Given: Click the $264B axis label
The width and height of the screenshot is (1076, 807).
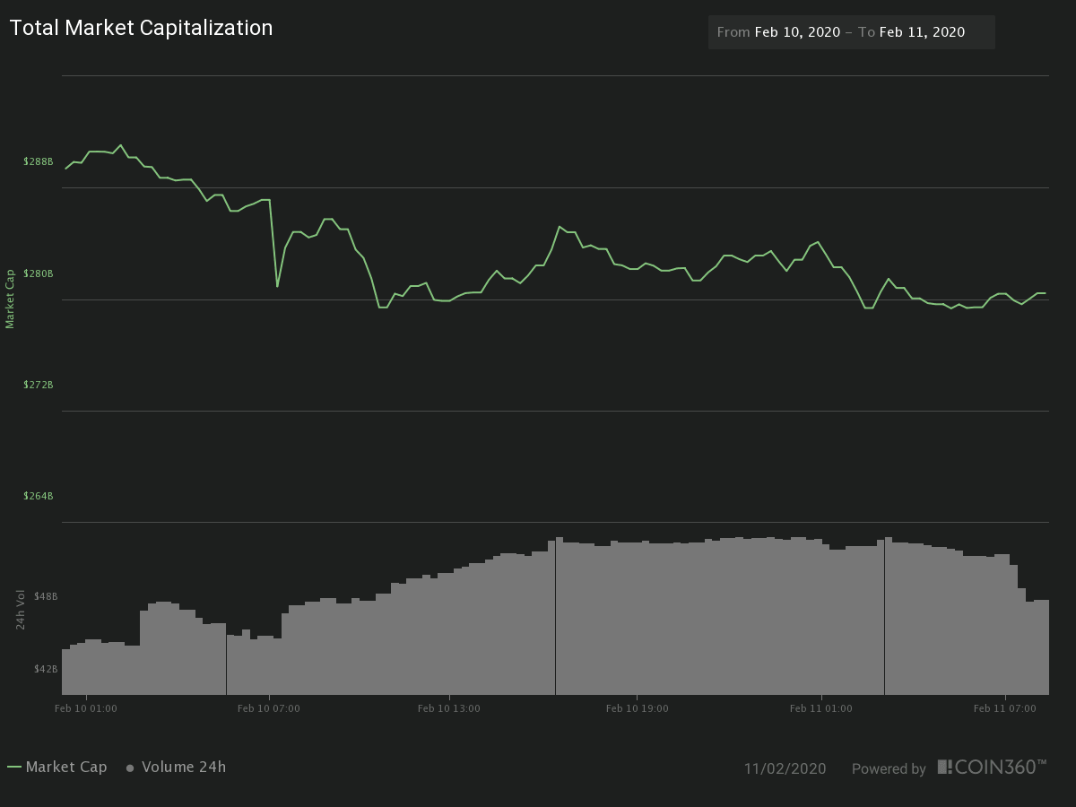Looking at the screenshot, I should click(38, 495).
